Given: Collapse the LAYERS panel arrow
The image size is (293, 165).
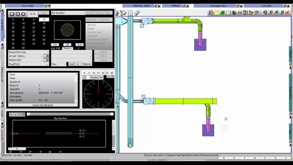Looking at the screenshot, I should tap(288, 6).
